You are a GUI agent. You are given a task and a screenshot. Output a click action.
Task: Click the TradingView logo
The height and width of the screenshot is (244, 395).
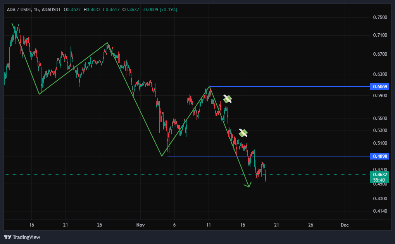click(22, 237)
